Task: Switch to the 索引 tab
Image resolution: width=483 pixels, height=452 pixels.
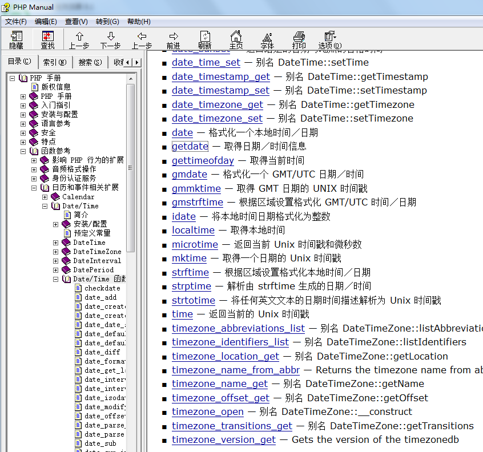Action: 55,63
